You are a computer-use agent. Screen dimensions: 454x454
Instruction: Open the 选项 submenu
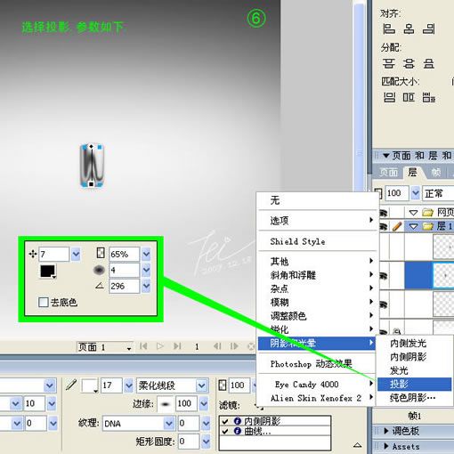(318, 220)
